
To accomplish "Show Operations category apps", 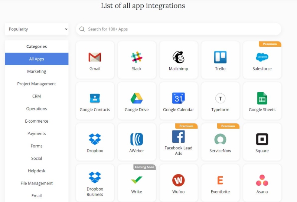I will (x=37, y=109).
